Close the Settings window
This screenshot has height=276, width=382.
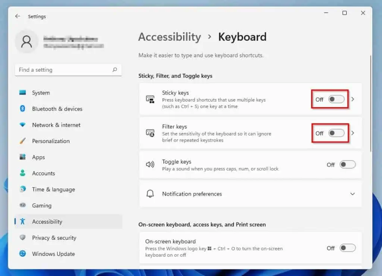363,13
